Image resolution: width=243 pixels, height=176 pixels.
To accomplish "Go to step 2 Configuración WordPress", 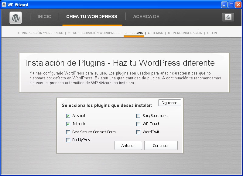I will (x=94, y=33).
